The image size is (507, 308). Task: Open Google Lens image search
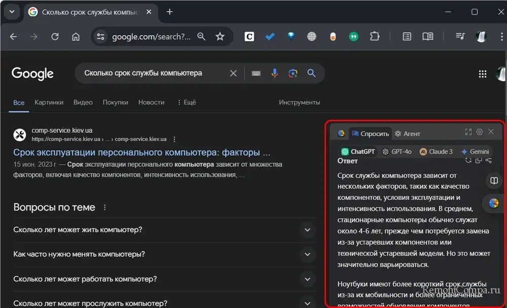click(293, 74)
